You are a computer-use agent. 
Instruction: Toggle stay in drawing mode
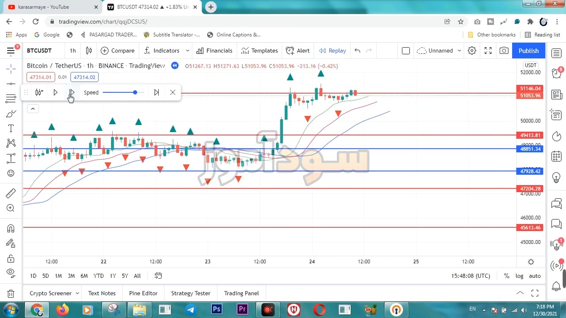(x=11, y=243)
